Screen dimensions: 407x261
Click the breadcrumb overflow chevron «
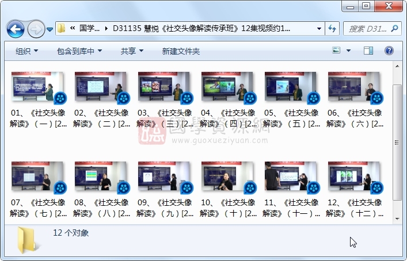(x=73, y=28)
